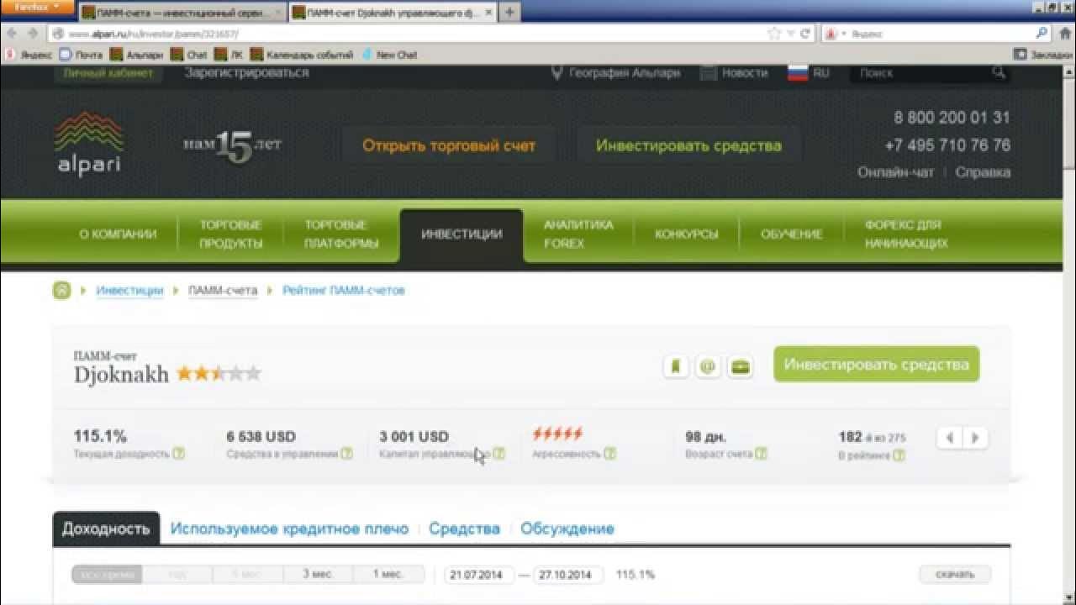The height and width of the screenshot is (605, 1076).
Task: Click Открыть торговый счет button
Action: [449, 145]
